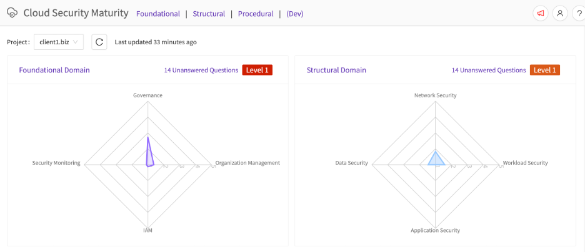
Task: Open the Foundational Domain heading link
Action: coord(54,70)
